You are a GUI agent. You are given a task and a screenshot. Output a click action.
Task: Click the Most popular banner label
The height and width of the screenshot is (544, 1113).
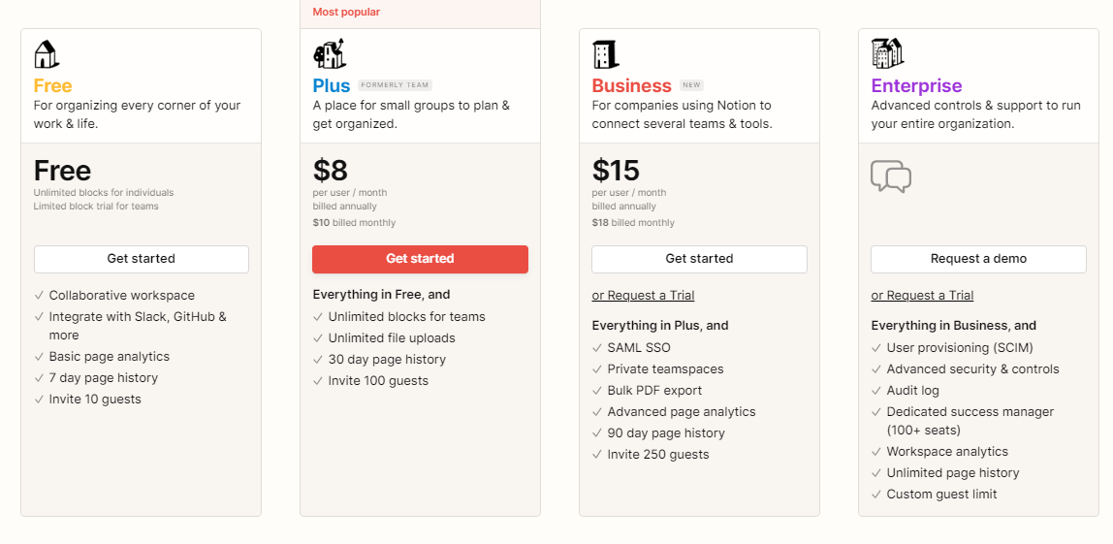[346, 13]
